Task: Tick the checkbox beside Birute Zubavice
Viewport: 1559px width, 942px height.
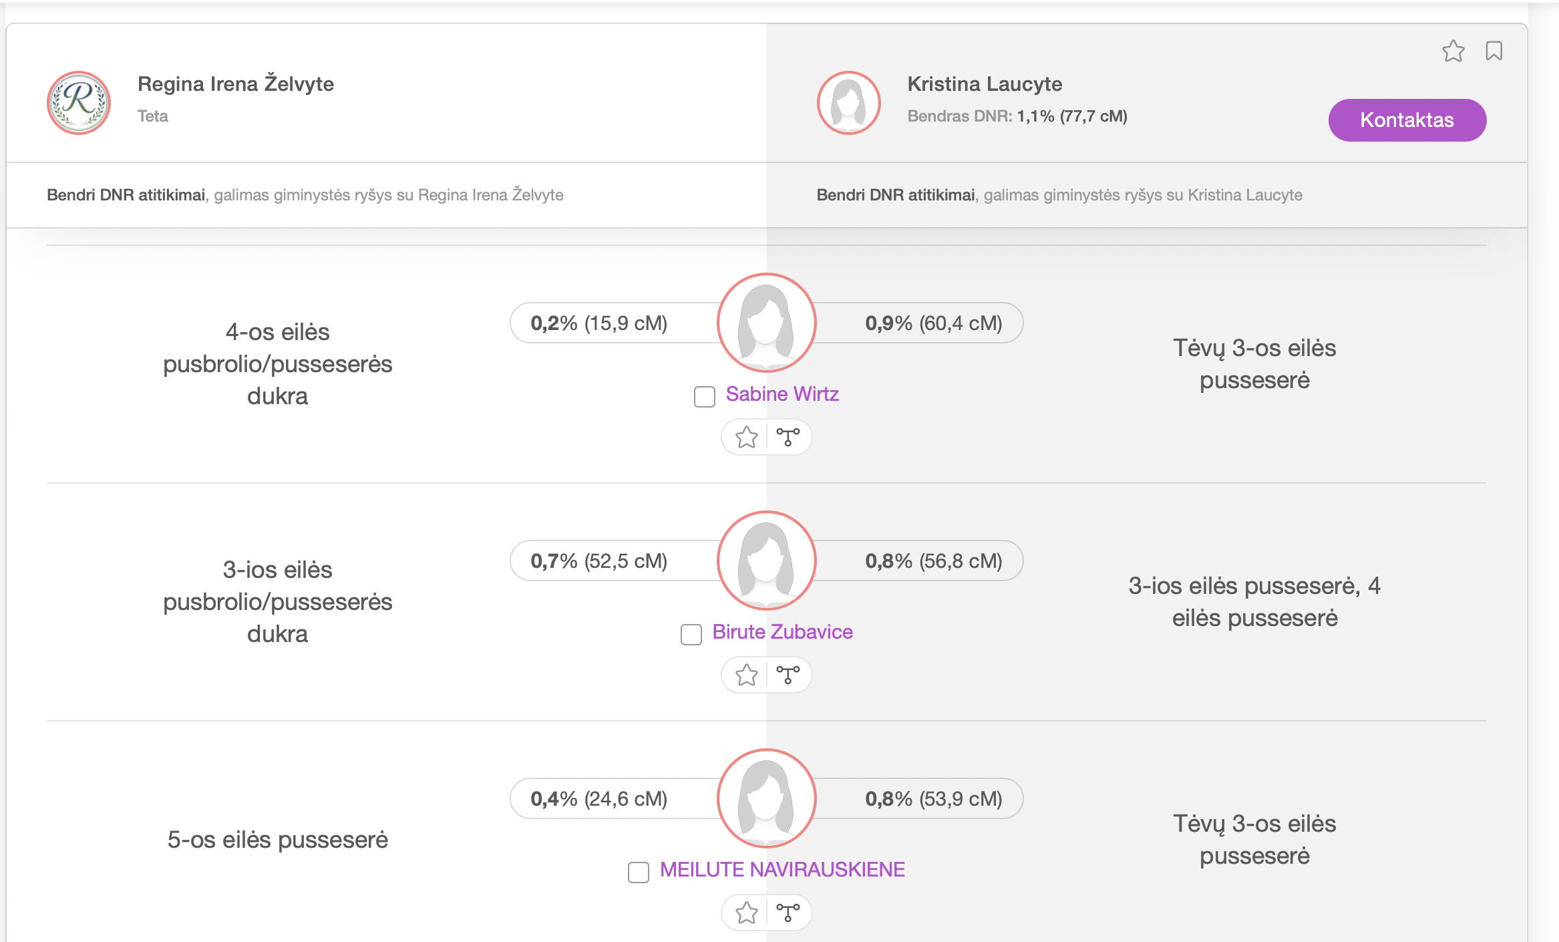Action: point(691,634)
